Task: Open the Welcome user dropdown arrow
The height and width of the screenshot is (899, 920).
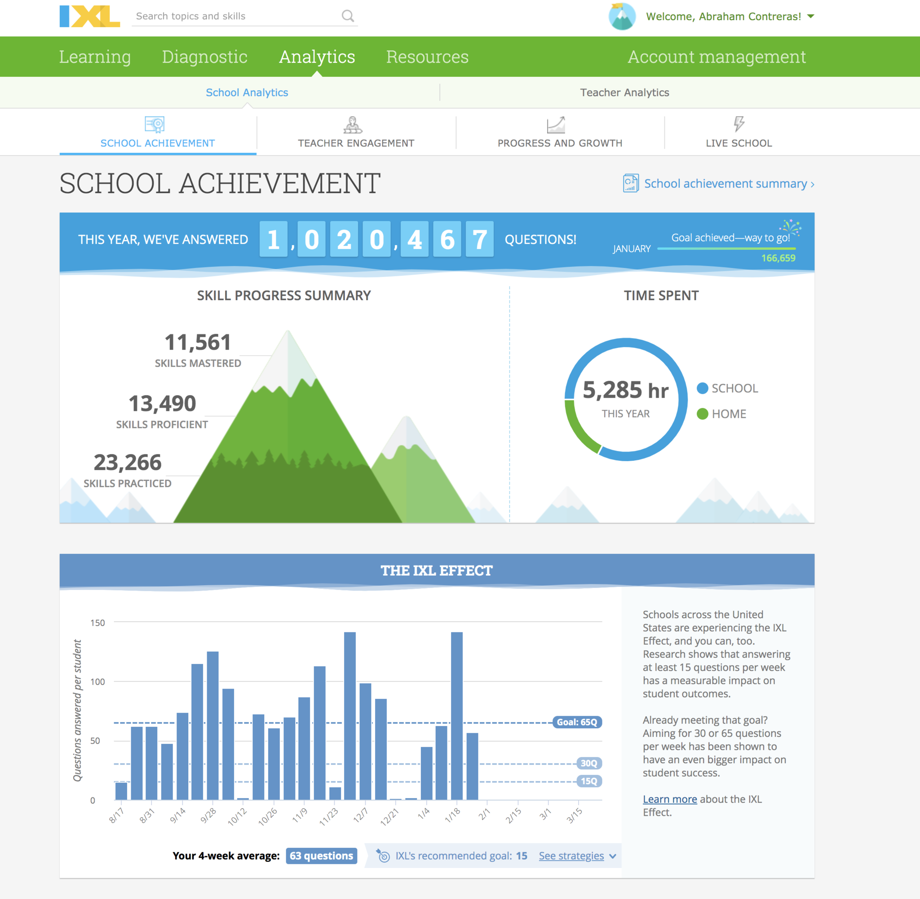Action: click(810, 16)
